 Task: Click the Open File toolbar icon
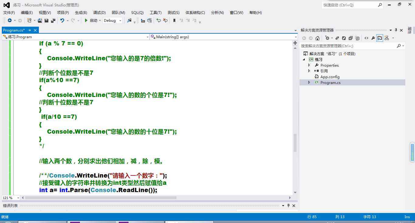coord(40,21)
